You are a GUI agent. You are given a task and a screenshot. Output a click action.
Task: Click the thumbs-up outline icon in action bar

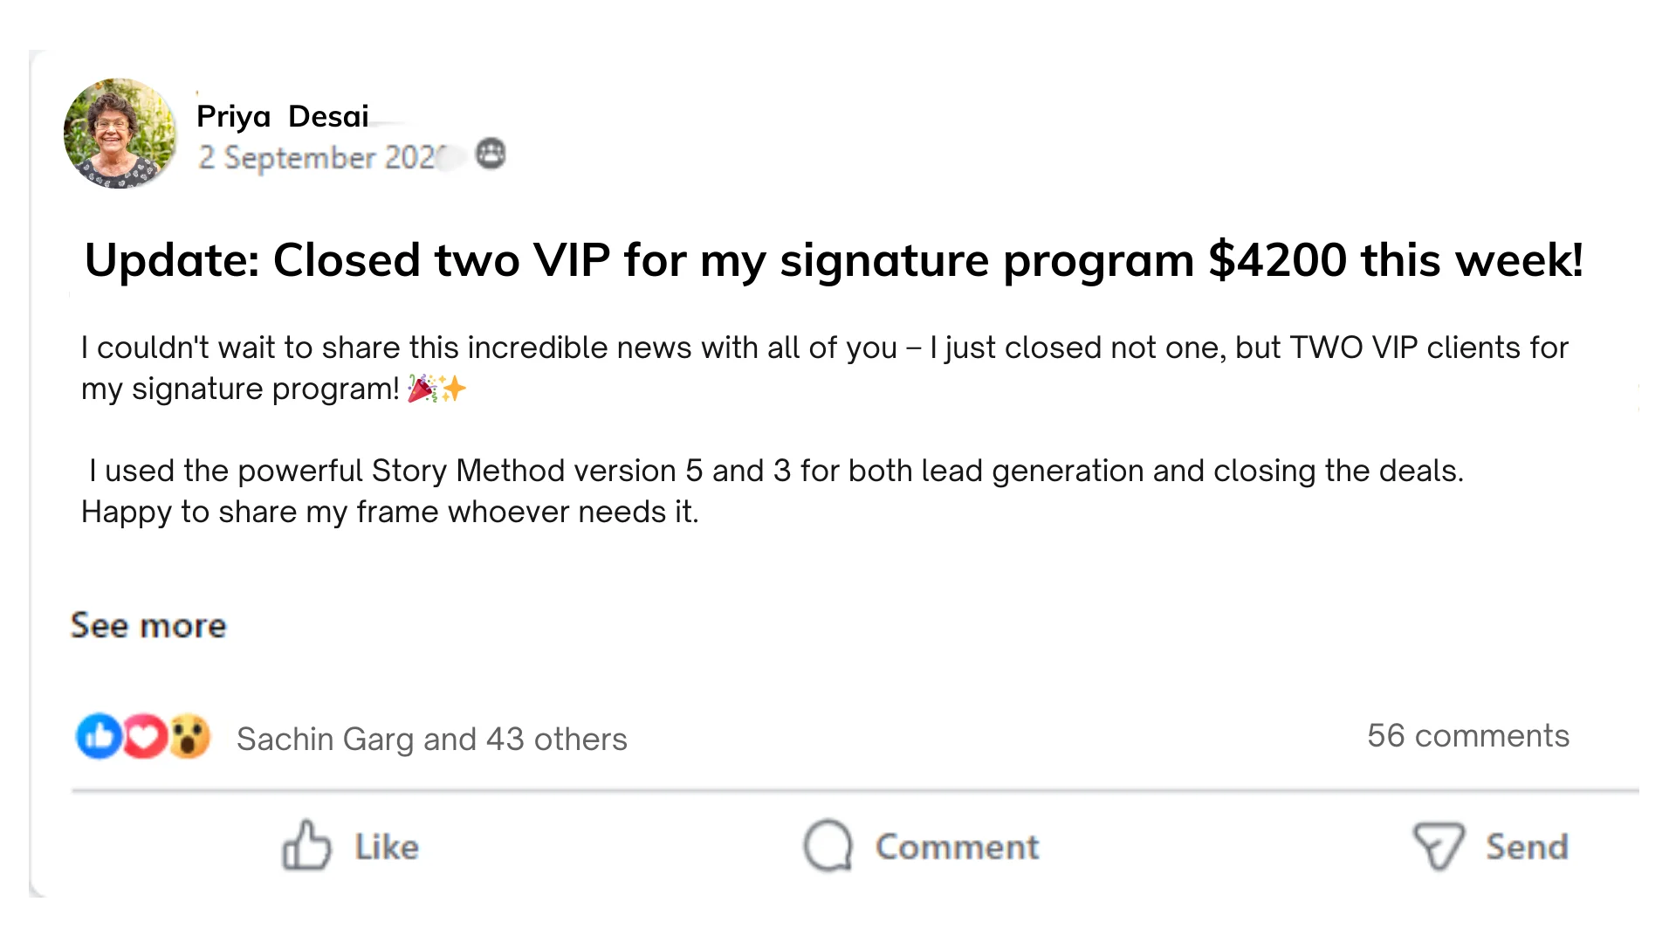(x=306, y=845)
